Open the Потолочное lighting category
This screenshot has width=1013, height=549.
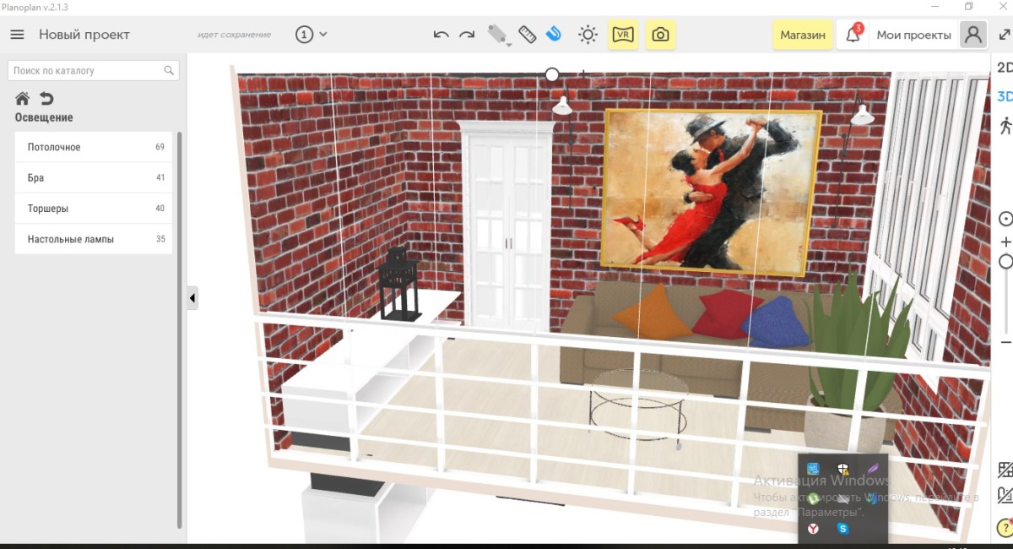pos(94,147)
